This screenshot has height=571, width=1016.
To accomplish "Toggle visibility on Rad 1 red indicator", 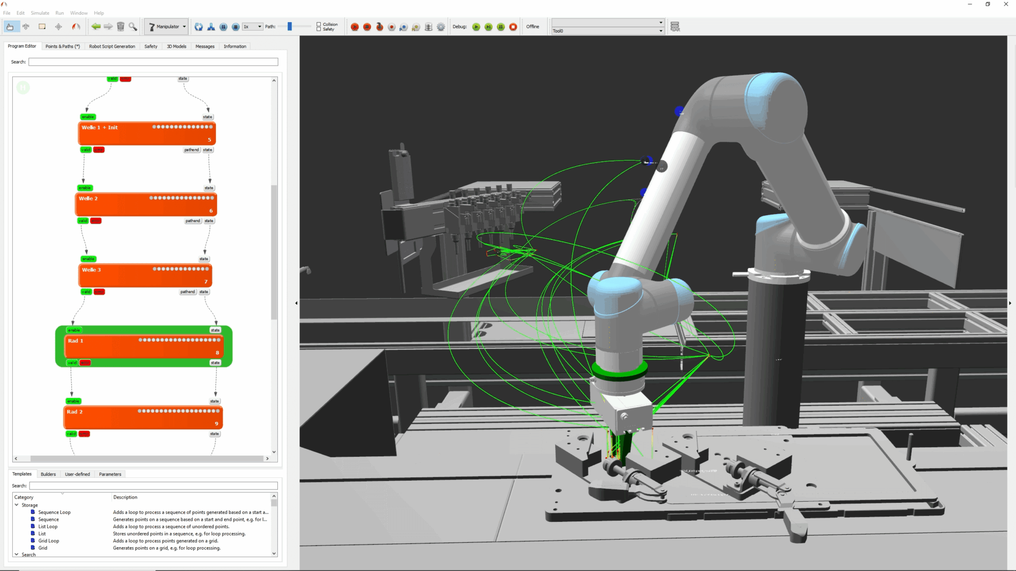I will coord(85,363).
